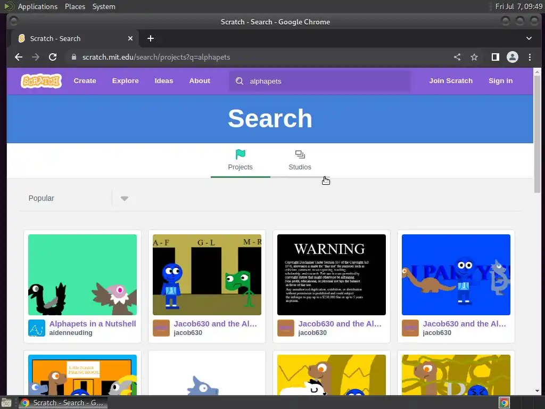Go back with browser back arrow

pyautogui.click(x=19, y=57)
